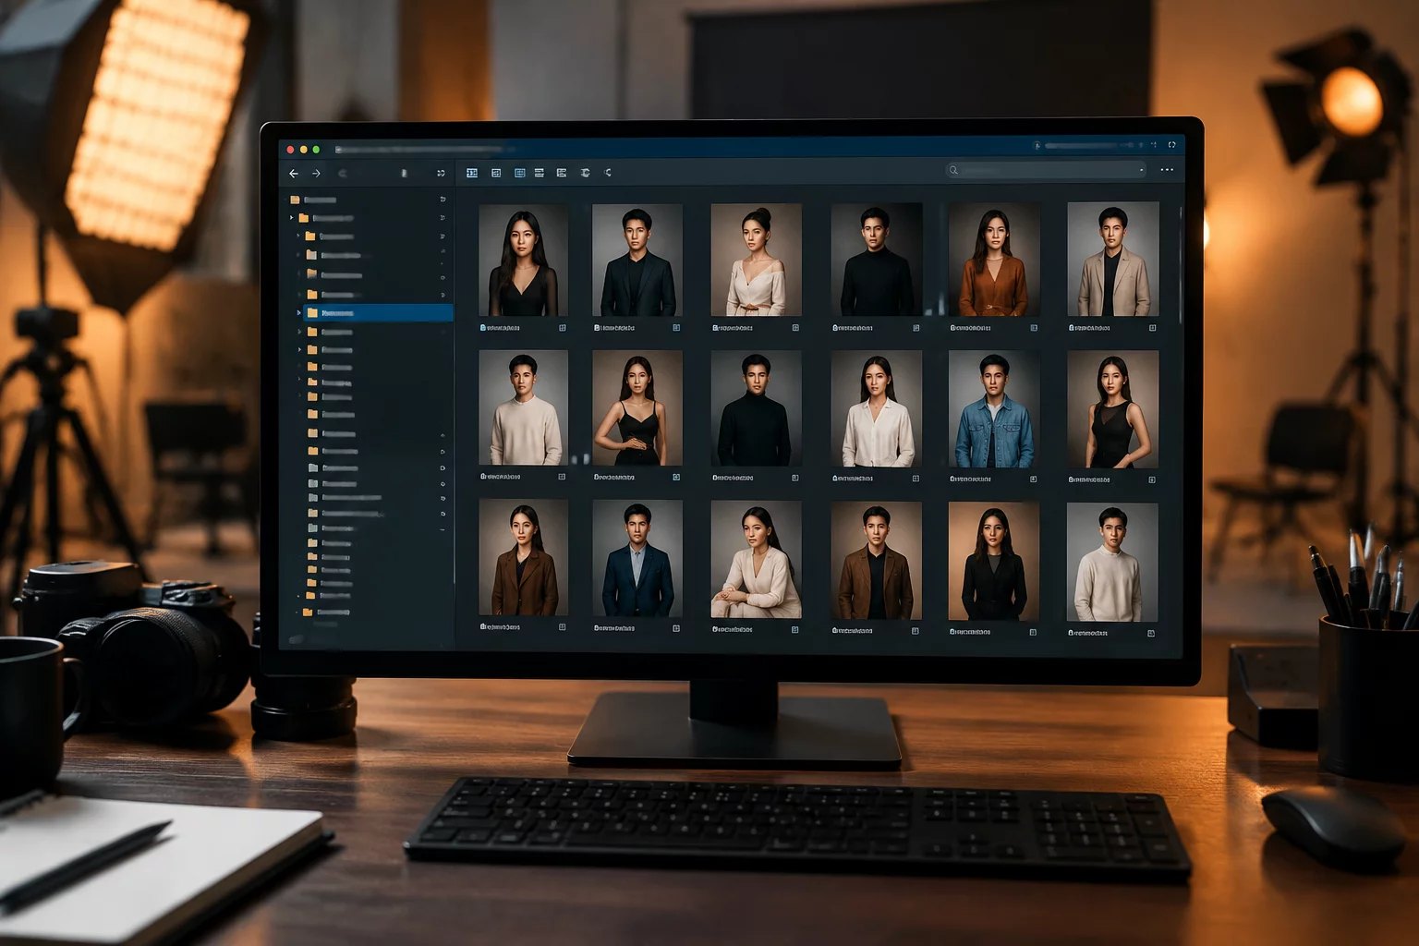The height and width of the screenshot is (946, 1419).
Task: Click the fullscreen icon in the title bar
Action: click(x=1172, y=145)
